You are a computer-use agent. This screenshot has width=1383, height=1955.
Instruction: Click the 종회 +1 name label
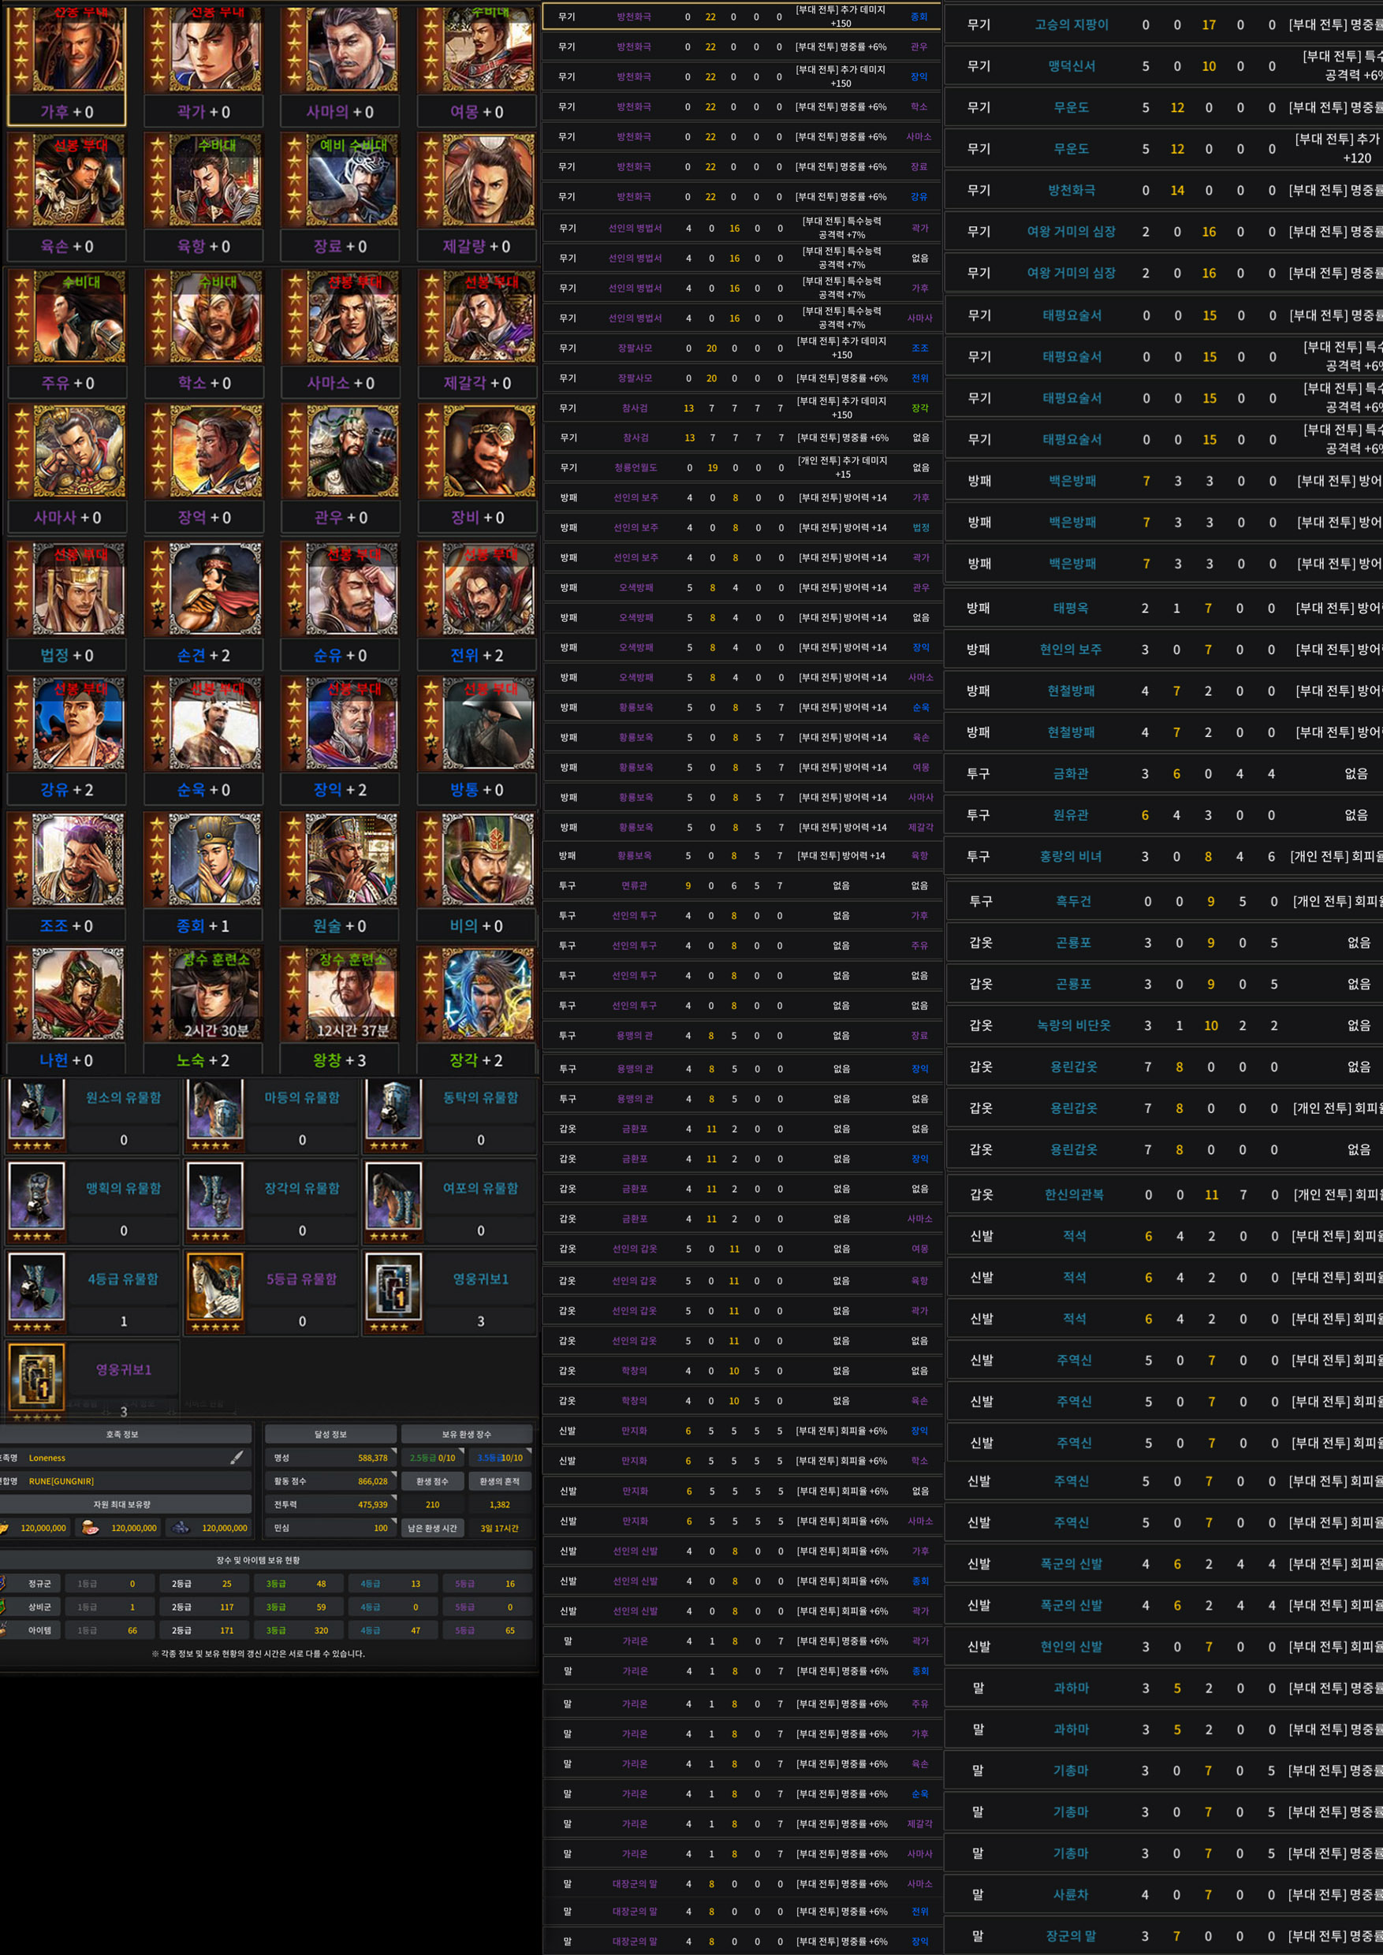pos(203,925)
